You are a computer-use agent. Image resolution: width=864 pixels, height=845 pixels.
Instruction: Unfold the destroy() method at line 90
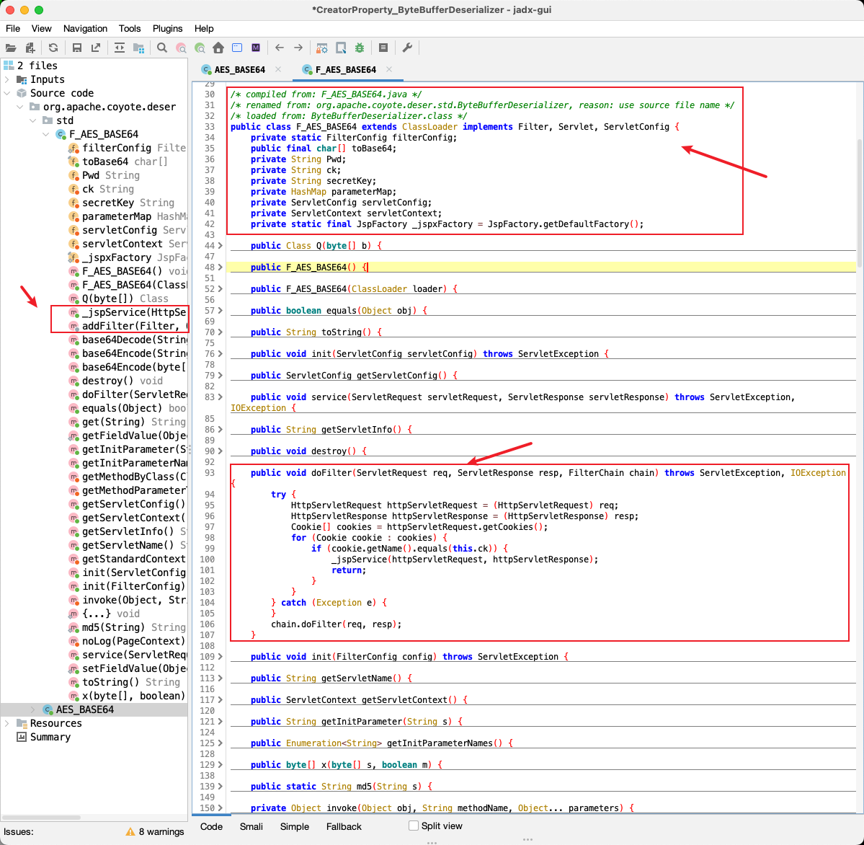point(221,451)
